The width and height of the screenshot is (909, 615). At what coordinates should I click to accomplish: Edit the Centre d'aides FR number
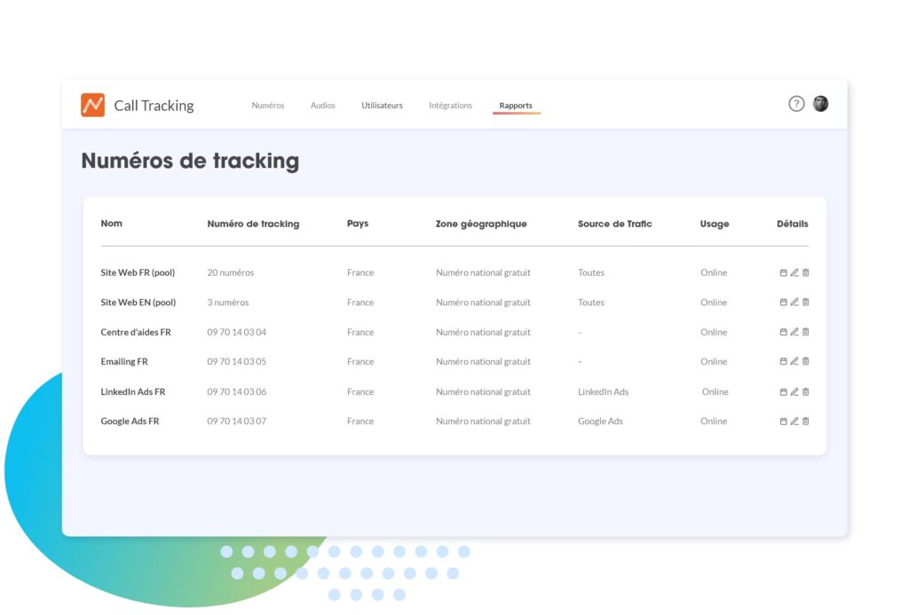click(x=794, y=332)
